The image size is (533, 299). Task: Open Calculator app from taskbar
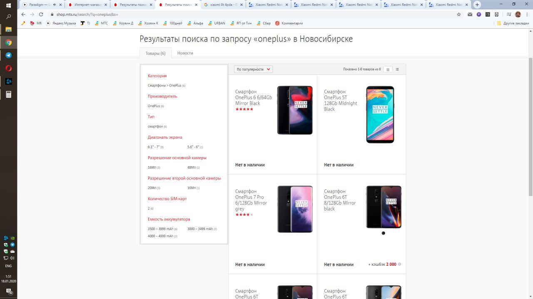pyautogui.click(x=8, y=95)
